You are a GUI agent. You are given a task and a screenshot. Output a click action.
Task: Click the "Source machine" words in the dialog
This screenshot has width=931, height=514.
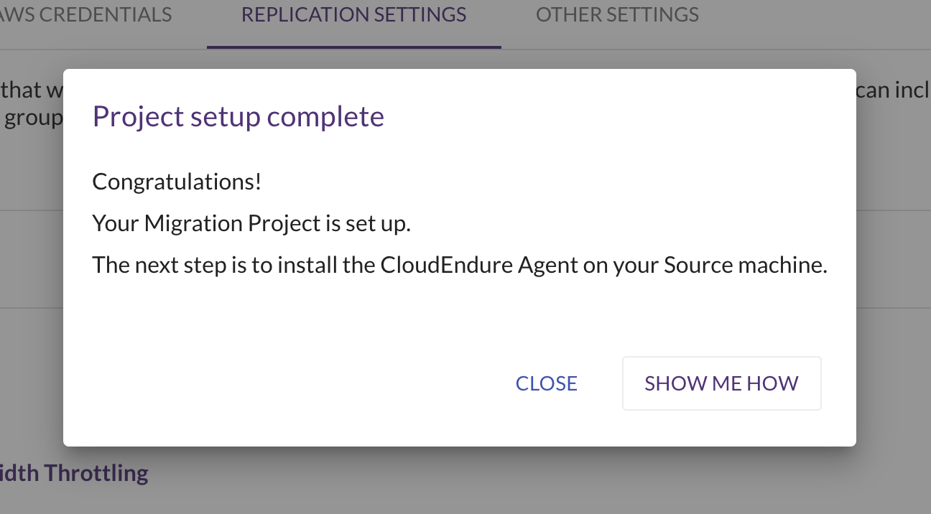(745, 266)
